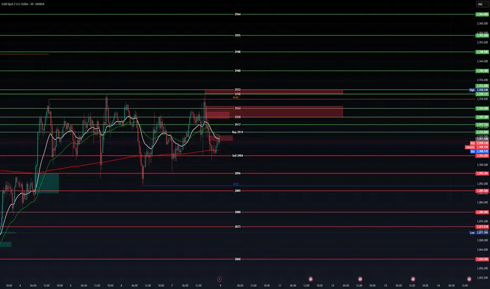Click the 2,880.000 red price axis tag
The width and height of the screenshot is (490, 289).
pyautogui.click(x=482, y=212)
